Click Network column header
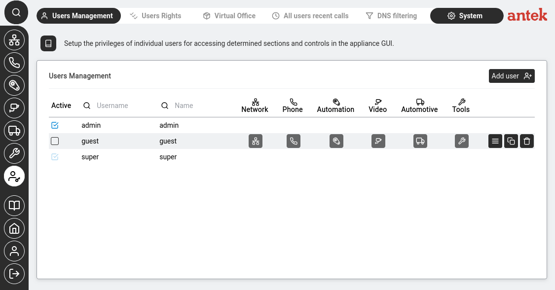This screenshot has height=290, width=555. (255, 106)
